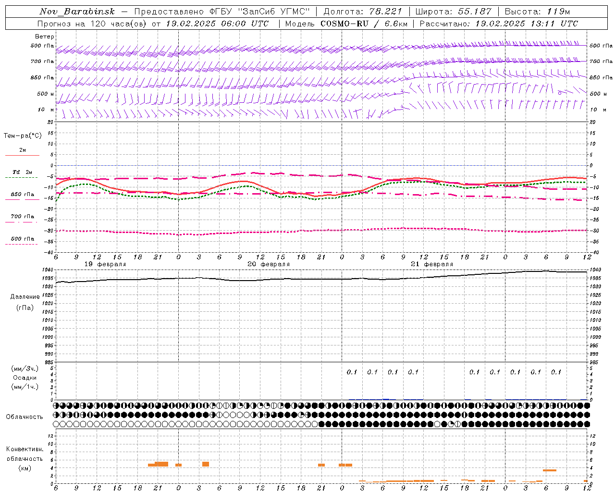Click the Прогноз на 120 часа(ов) text
Viewport: 615px width, 492px height.
[92, 24]
